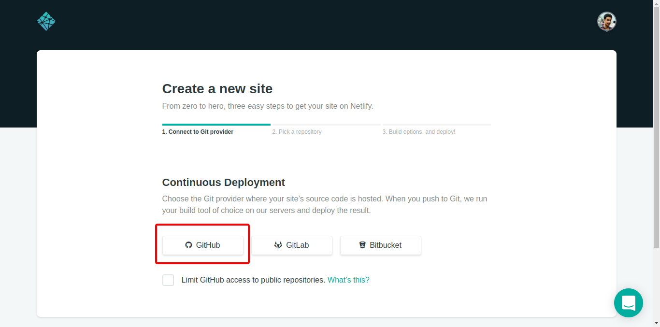Select the 'Connect to Git provider' step

pos(198,132)
